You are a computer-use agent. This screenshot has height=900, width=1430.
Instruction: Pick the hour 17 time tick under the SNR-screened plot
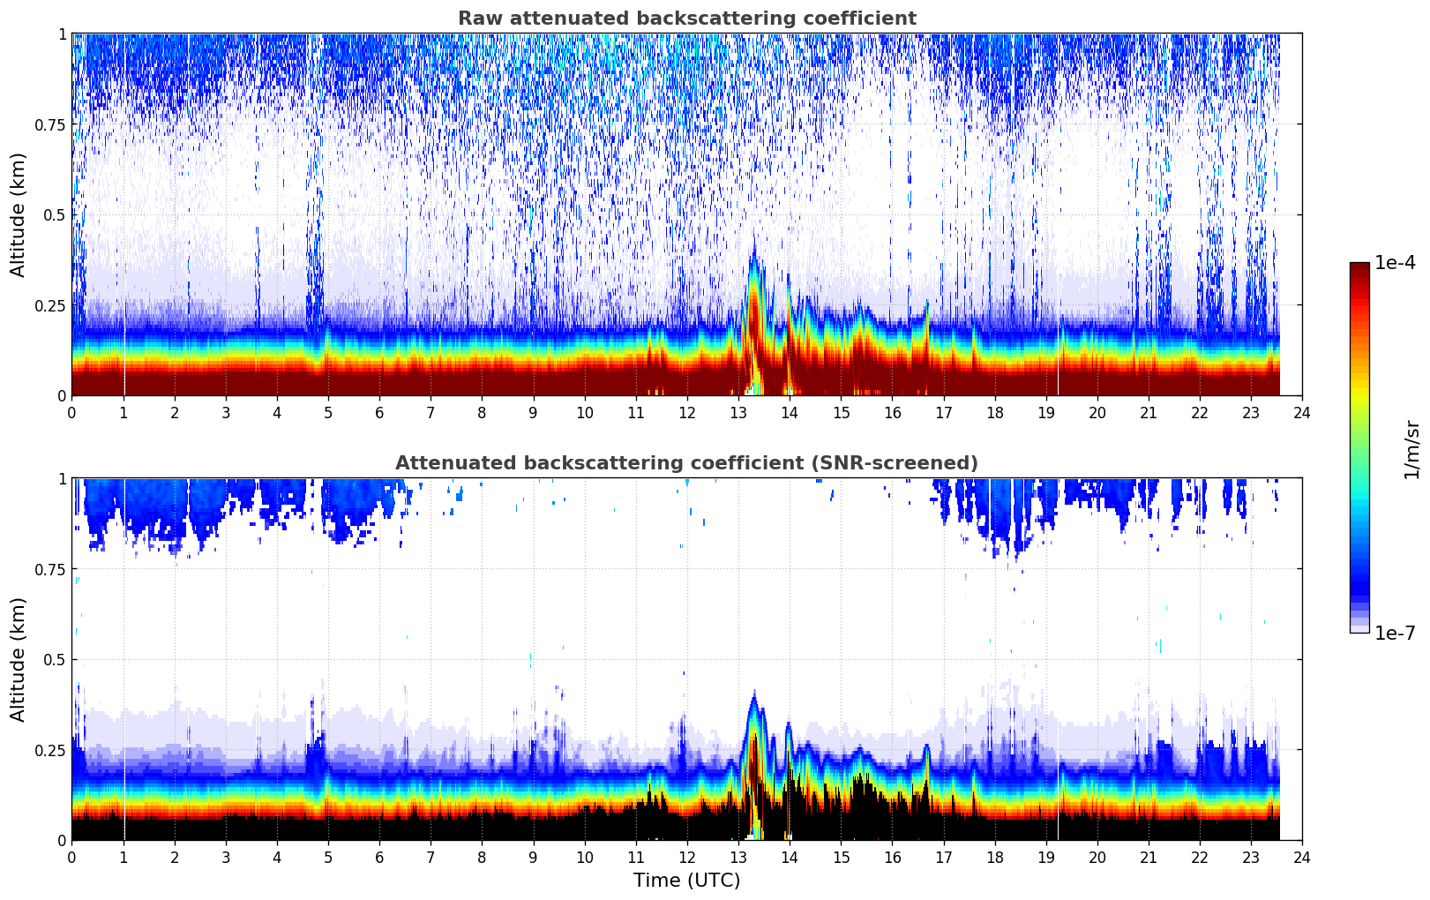pyautogui.click(x=943, y=857)
